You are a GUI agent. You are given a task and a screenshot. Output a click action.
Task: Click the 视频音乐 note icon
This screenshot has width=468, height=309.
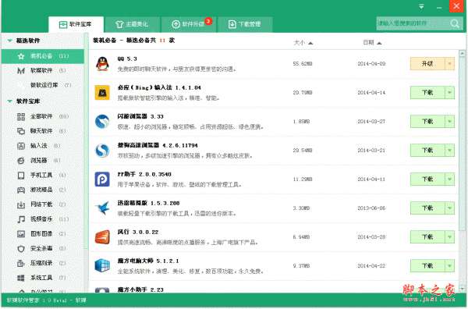pos(21,219)
